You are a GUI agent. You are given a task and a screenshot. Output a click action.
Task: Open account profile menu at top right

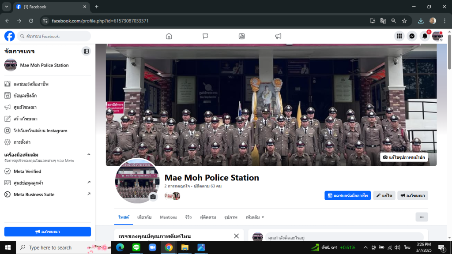[x=437, y=36]
